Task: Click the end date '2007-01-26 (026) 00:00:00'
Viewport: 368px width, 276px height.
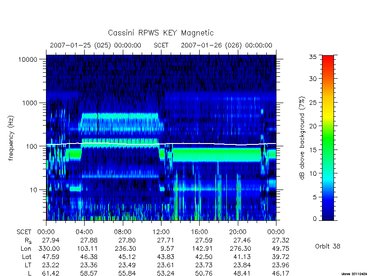Action: pos(226,45)
